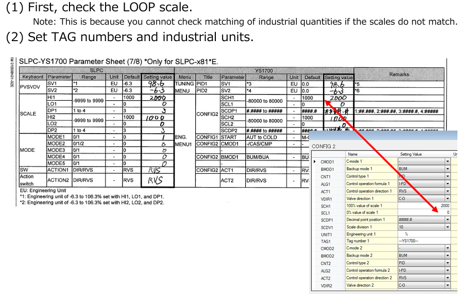This screenshot has width=460, height=294.
Task: Expand Backup mode 2 dropdown
Action: (x=447, y=255)
